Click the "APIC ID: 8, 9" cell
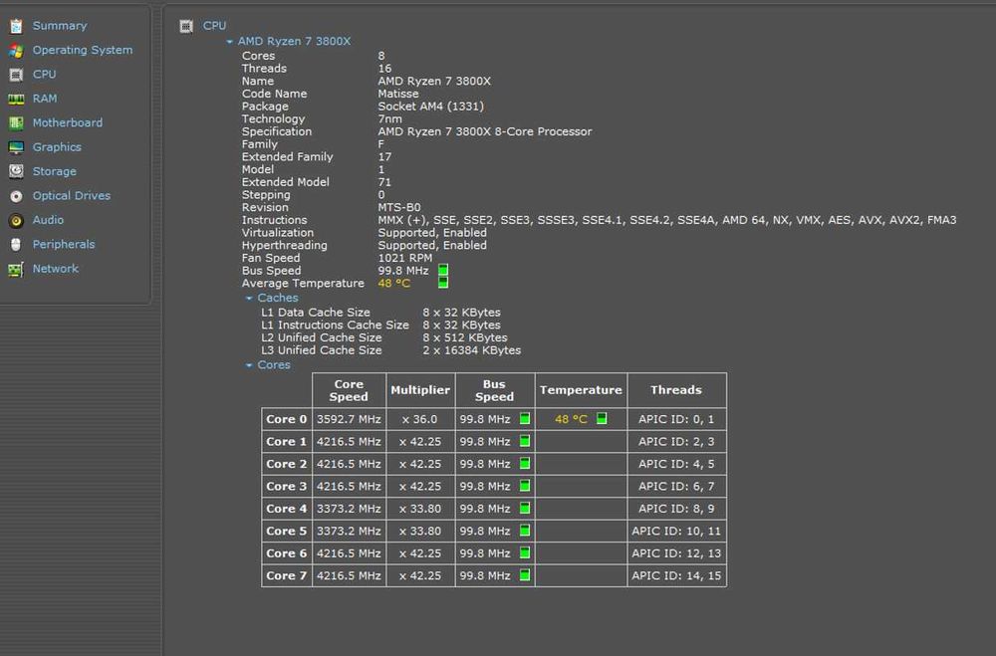 pyautogui.click(x=676, y=509)
